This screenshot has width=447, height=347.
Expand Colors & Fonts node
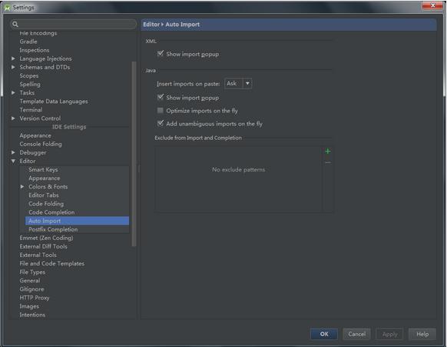pos(22,186)
